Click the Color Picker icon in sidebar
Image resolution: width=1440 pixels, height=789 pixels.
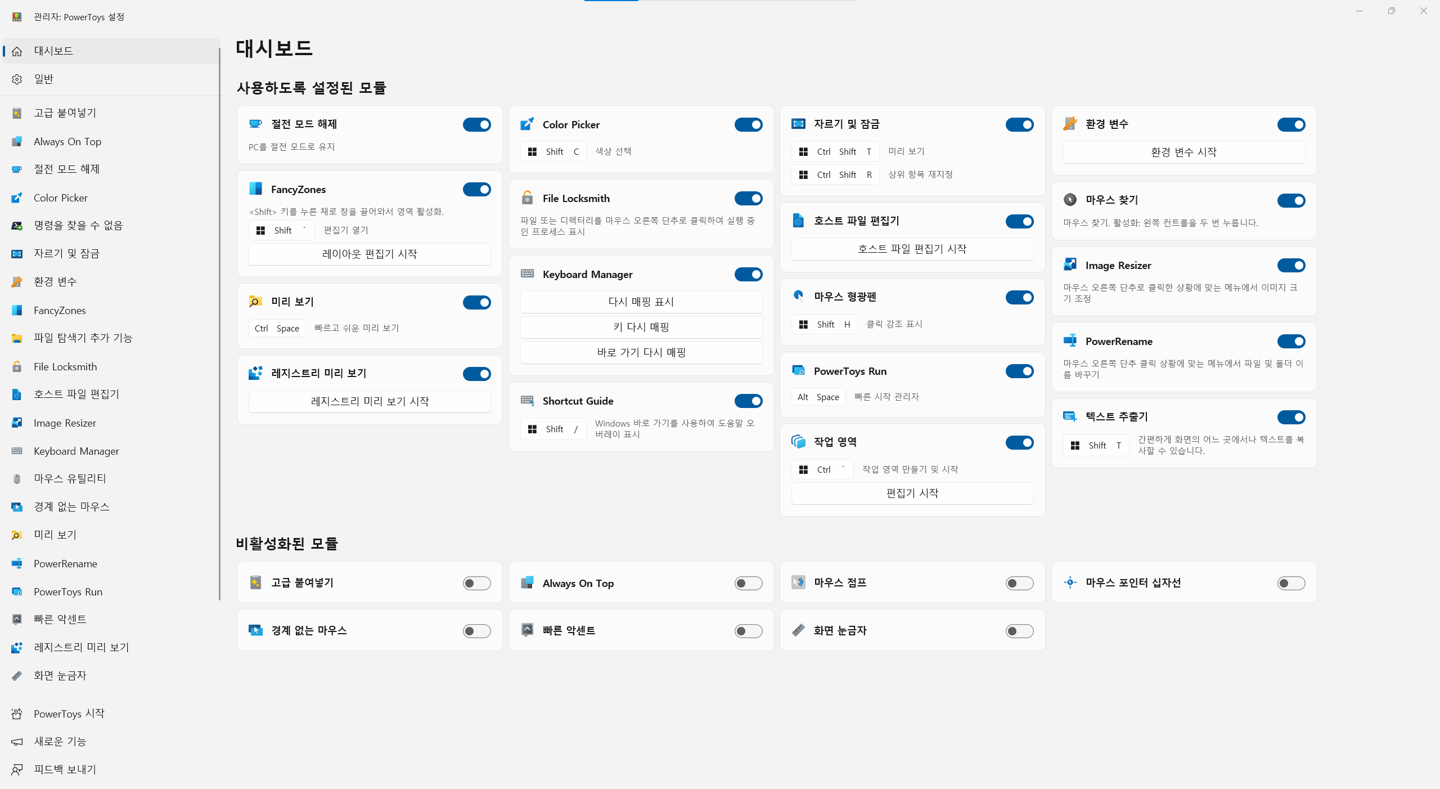point(17,198)
